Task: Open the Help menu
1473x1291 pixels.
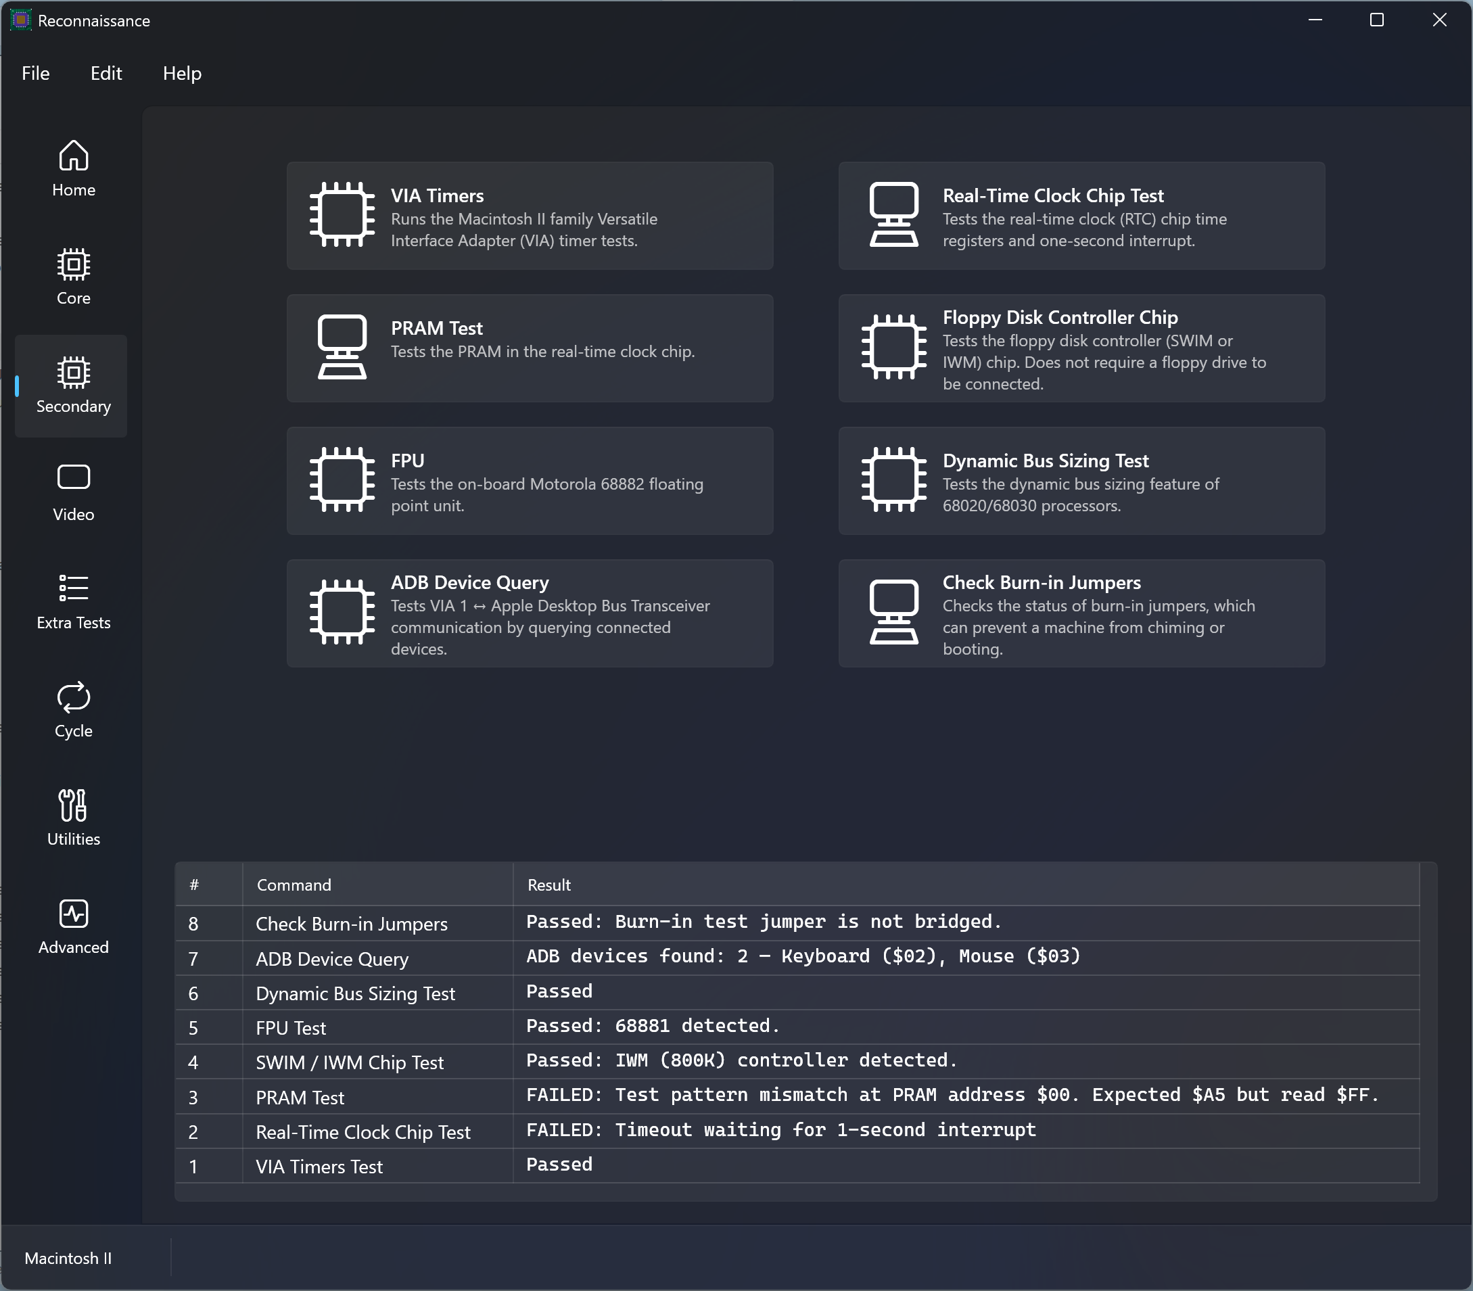Action: point(181,74)
